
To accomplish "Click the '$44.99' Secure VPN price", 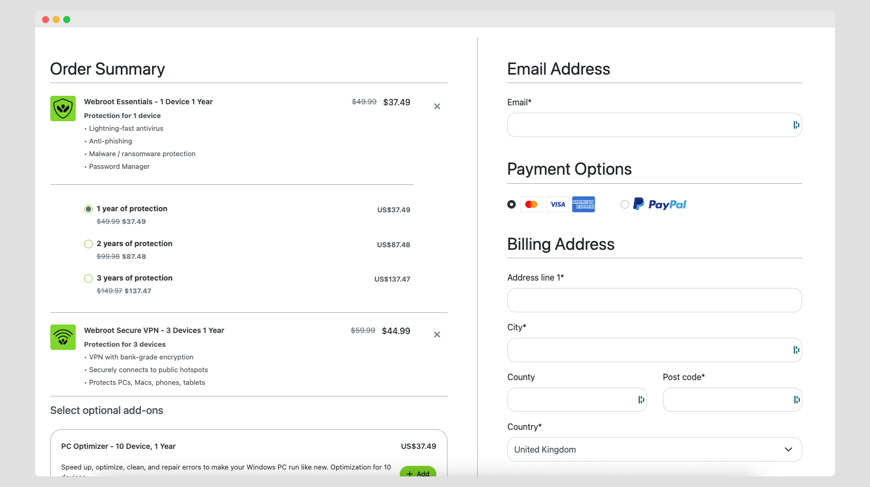I will pos(396,331).
